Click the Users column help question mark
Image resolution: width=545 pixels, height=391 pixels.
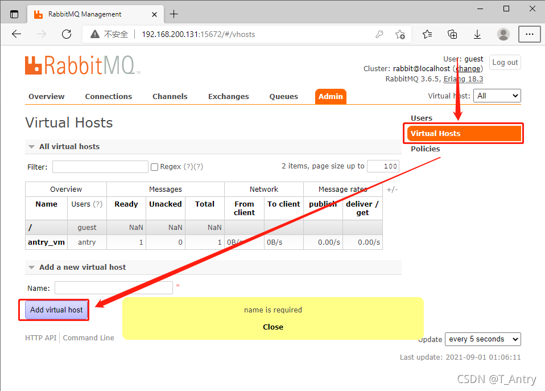pos(98,204)
